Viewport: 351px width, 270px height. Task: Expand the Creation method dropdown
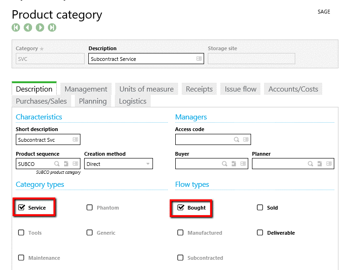pyautogui.click(x=148, y=164)
